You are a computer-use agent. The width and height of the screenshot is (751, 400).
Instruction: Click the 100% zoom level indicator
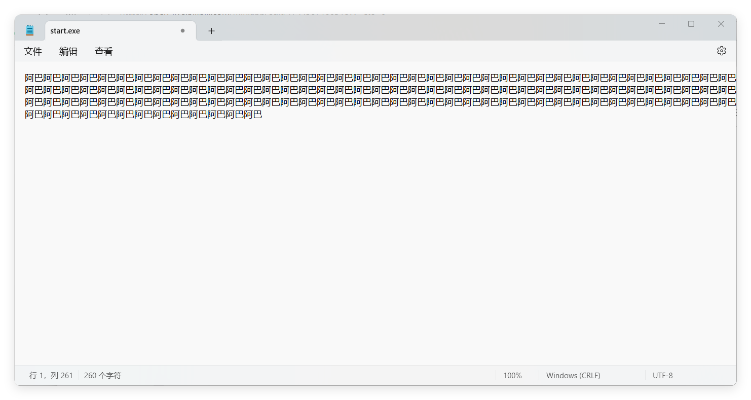tap(512, 376)
